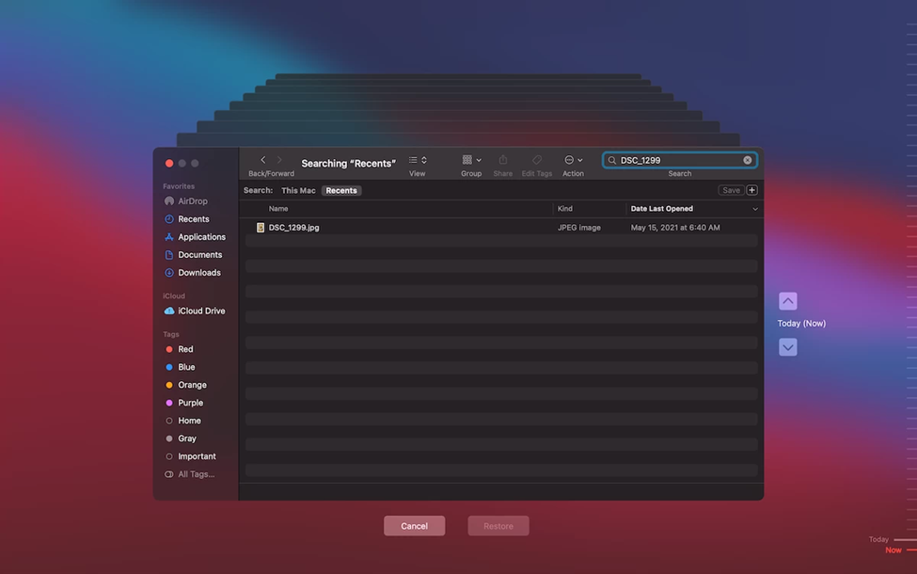This screenshot has height=574, width=917.
Task: Click the Cancel button
Action: tap(414, 526)
